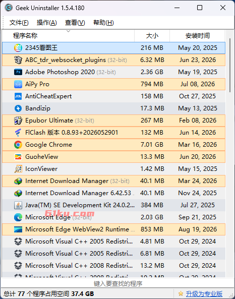
Task: Click the 2.36 GB size cell
Action: tap(152, 72)
